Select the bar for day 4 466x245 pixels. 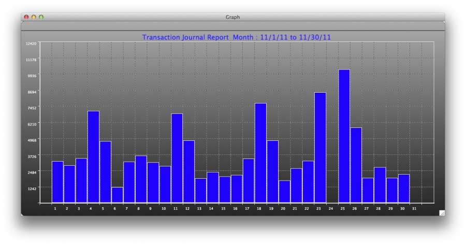tap(93, 157)
